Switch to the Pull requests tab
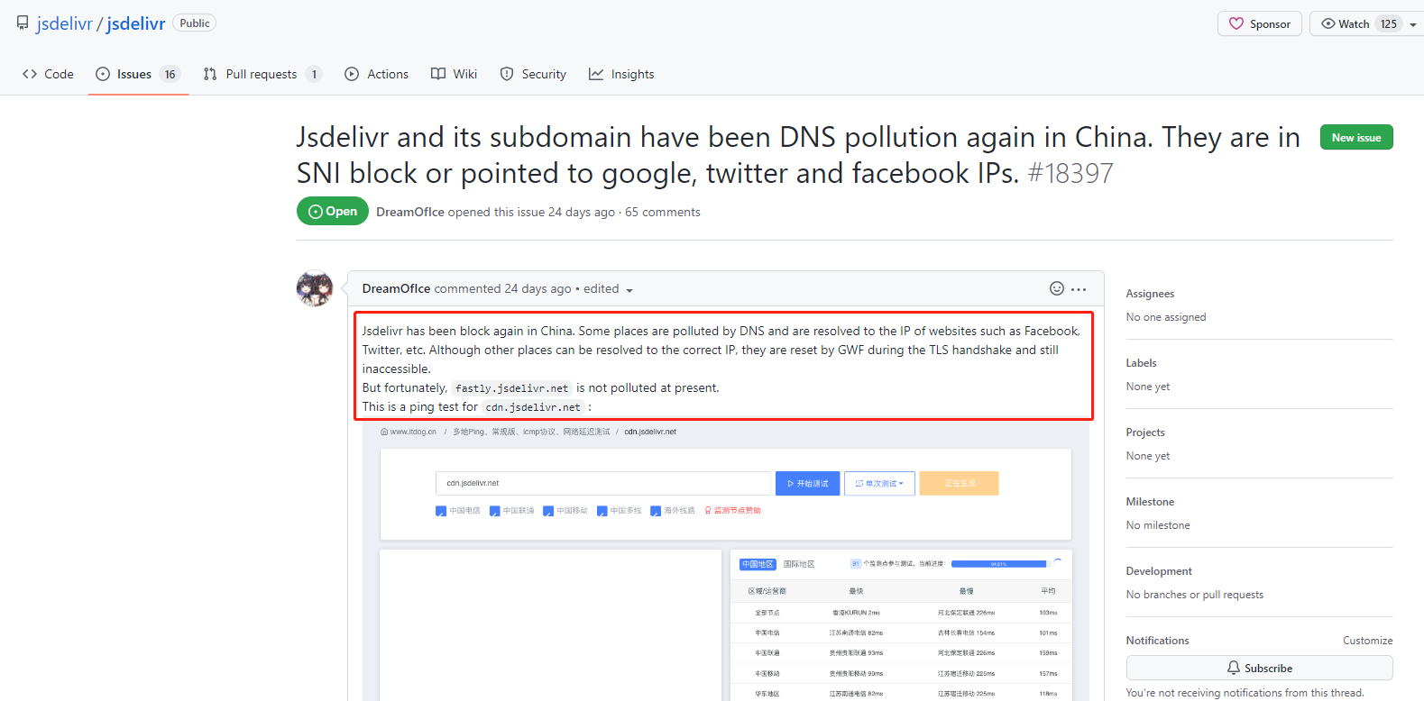 pyautogui.click(x=262, y=74)
